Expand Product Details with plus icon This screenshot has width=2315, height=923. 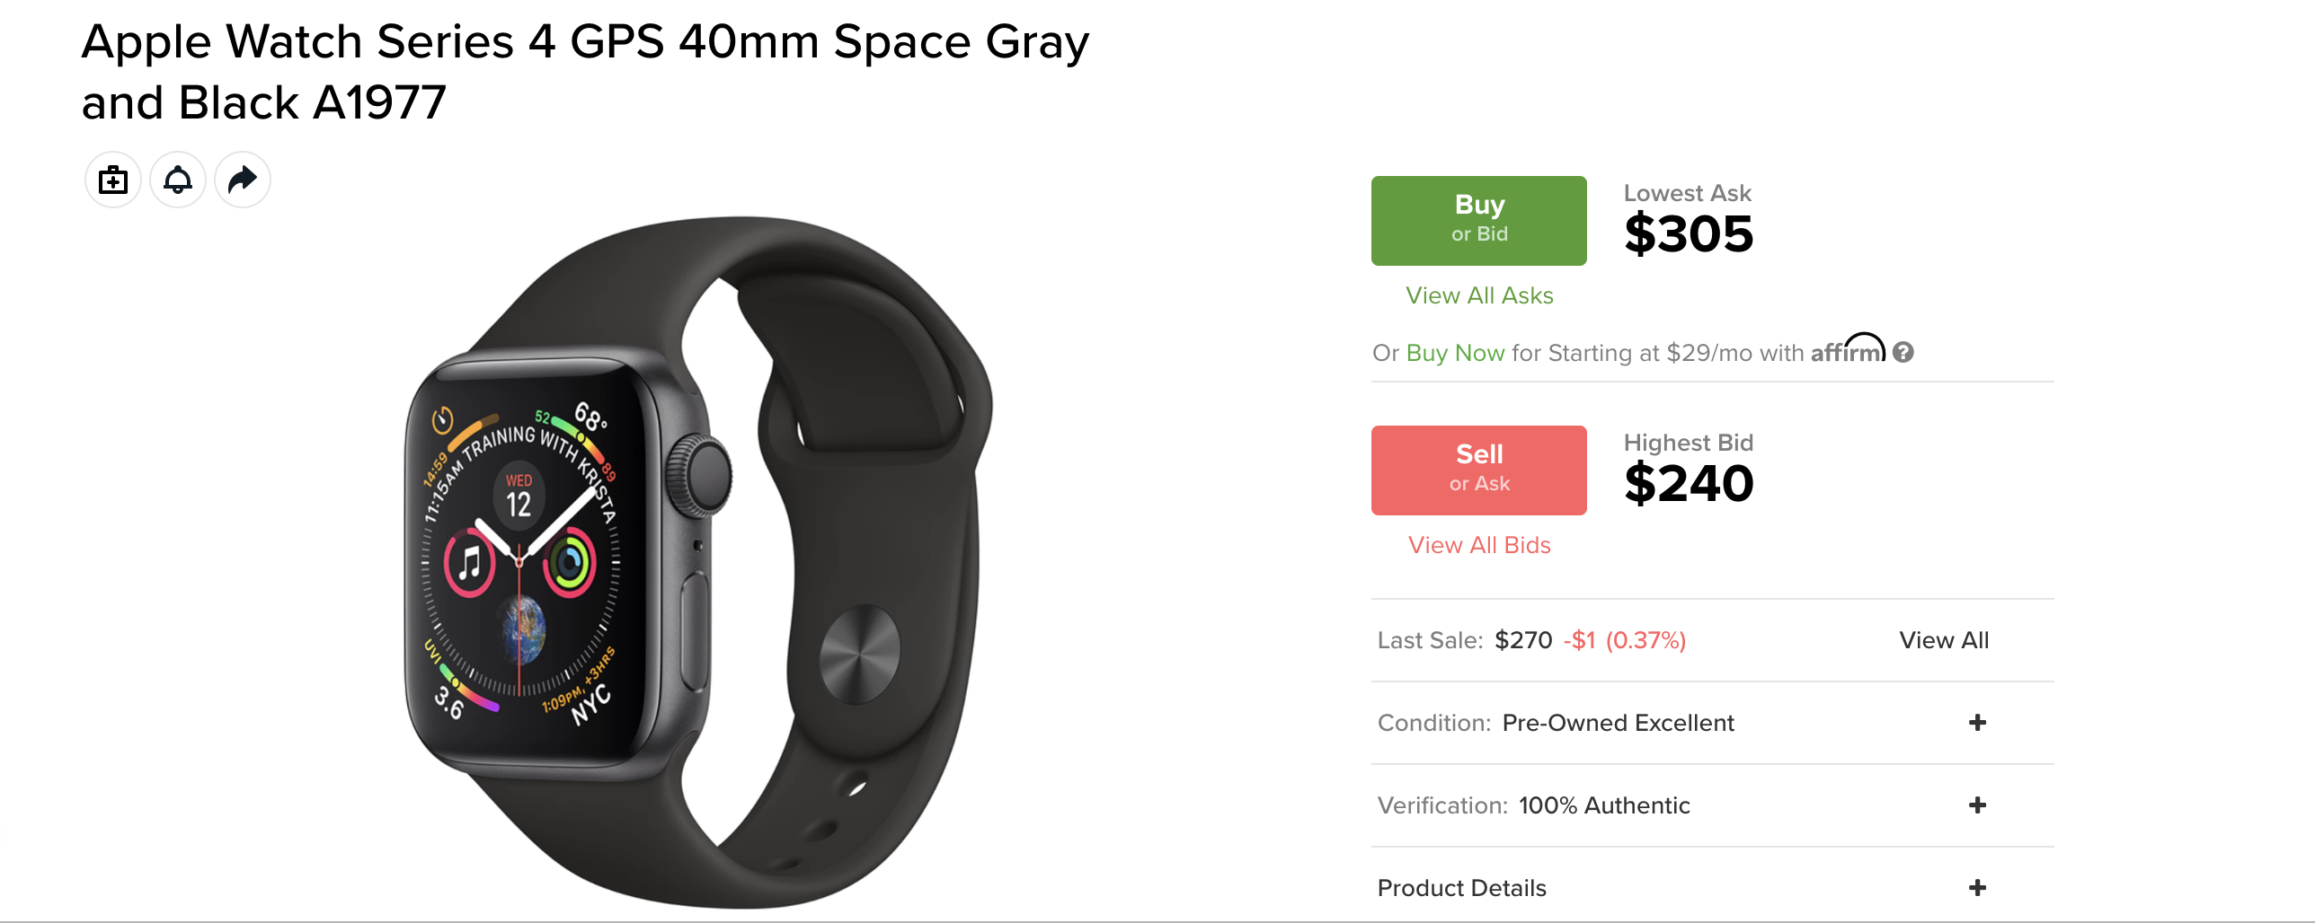[x=1977, y=888]
